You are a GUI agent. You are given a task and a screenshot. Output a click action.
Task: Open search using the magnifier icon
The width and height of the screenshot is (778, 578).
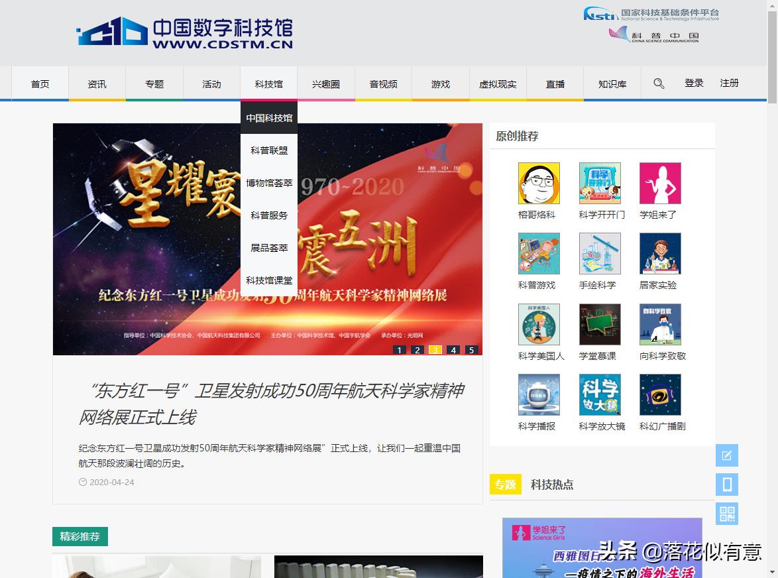click(659, 83)
